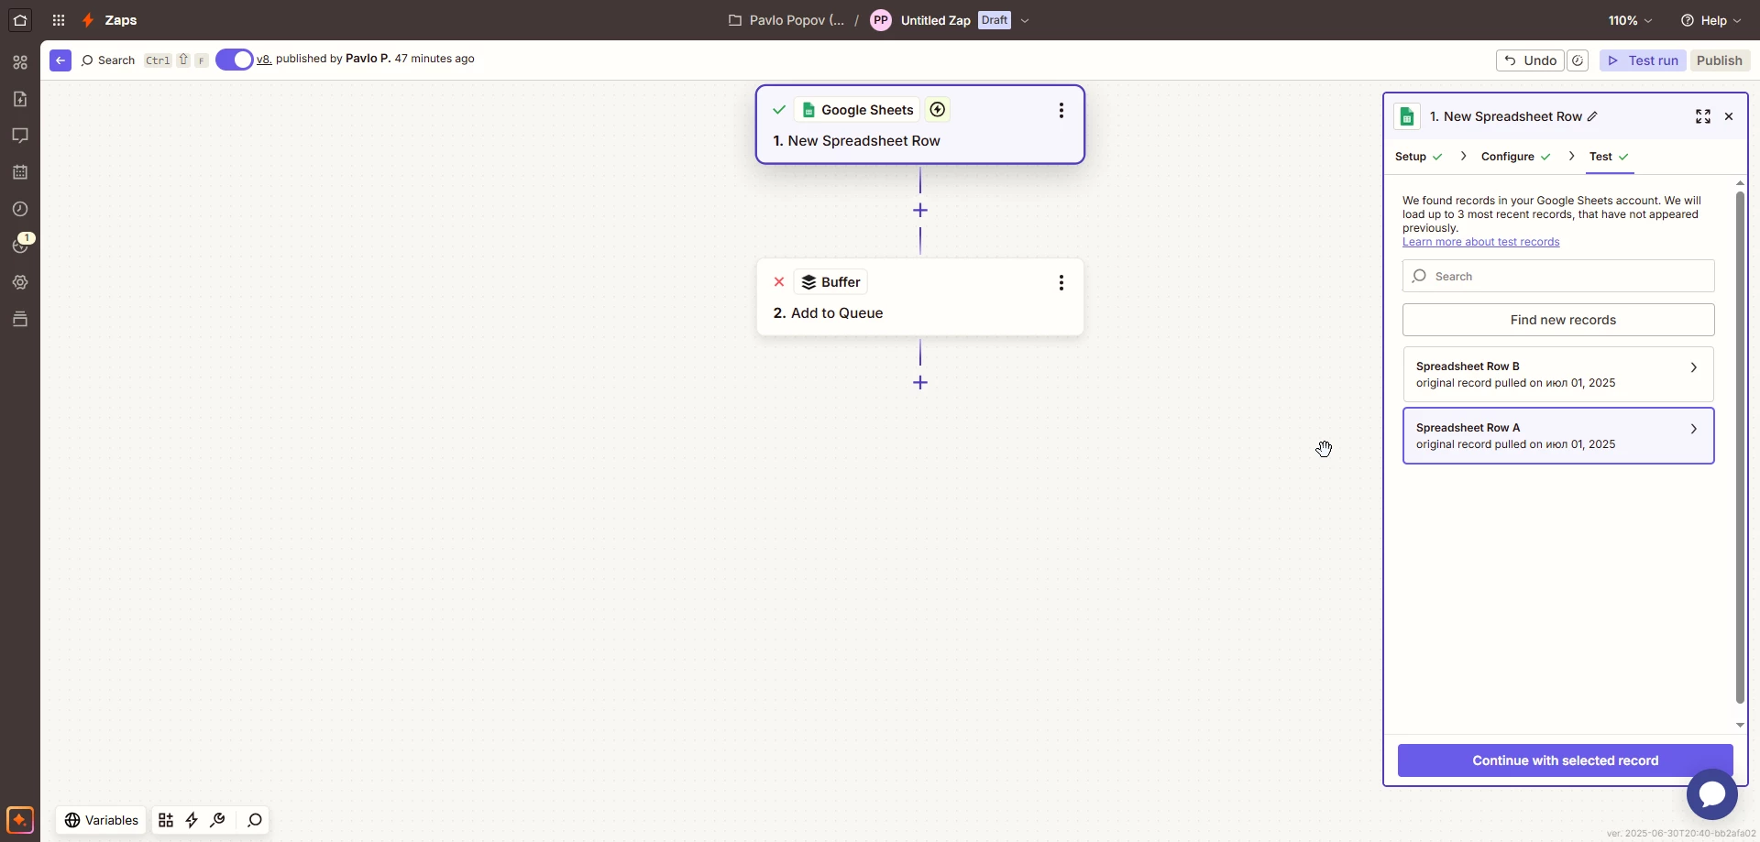Viewport: 1760px width, 842px height.
Task: Open the stacked versions sidebar icon
Action: click(x=20, y=319)
